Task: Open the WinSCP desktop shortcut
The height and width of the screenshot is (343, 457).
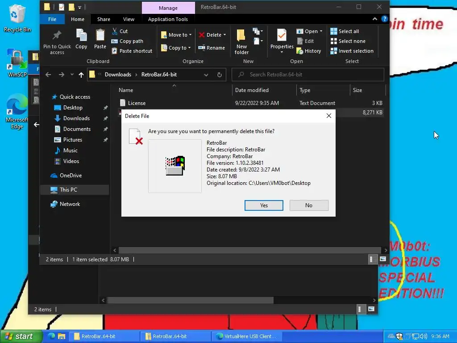Action: tap(17, 63)
